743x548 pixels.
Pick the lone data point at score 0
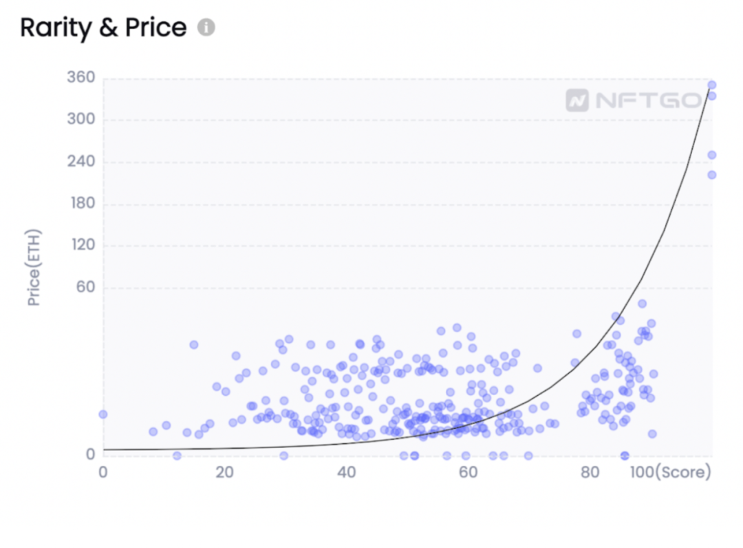pyautogui.click(x=103, y=414)
